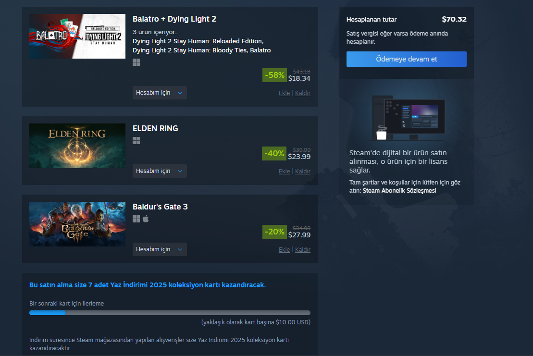The image size is (533, 356).
Task: Click the Steam computer illustration graphic
Action: (407, 118)
